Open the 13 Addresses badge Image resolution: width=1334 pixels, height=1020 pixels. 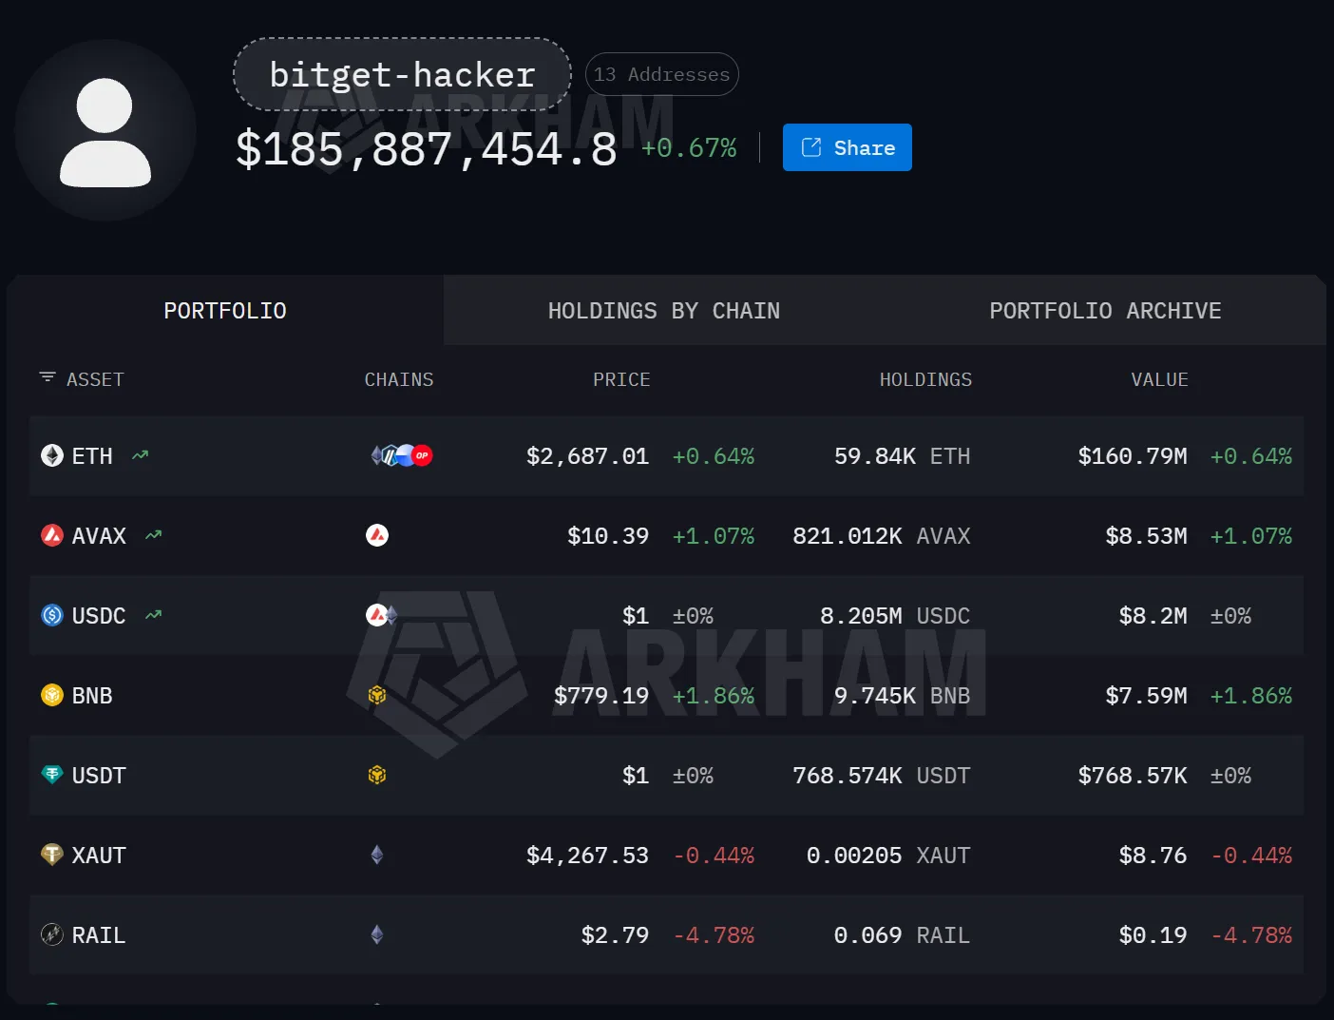pyautogui.click(x=662, y=74)
